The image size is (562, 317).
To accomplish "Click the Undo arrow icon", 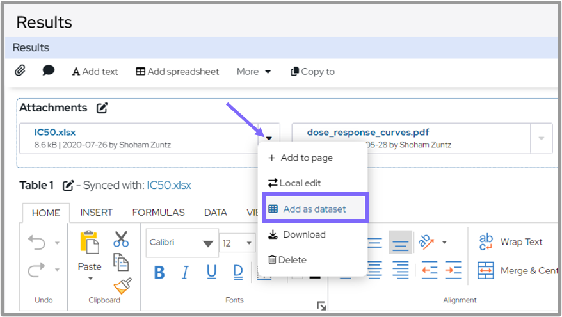I will coord(36,243).
